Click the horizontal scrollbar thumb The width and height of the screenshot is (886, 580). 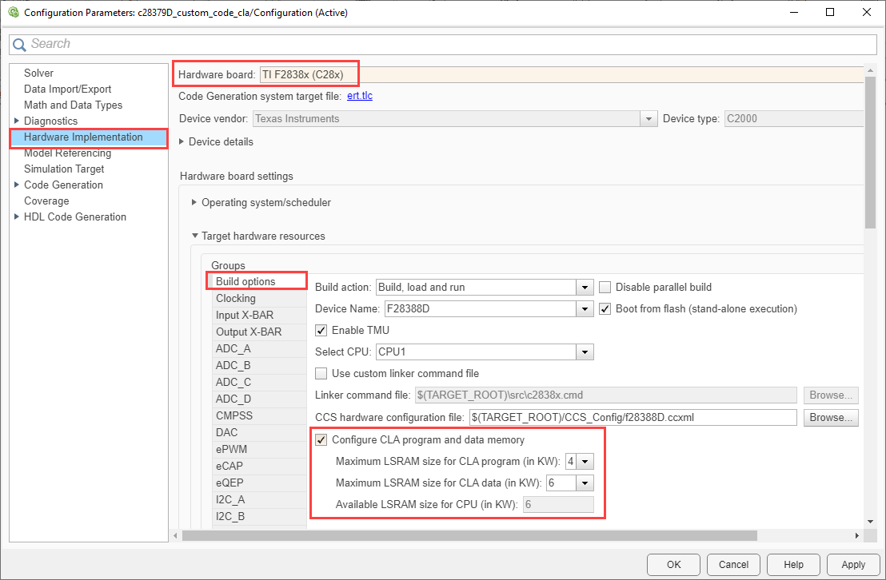pyautogui.click(x=469, y=535)
